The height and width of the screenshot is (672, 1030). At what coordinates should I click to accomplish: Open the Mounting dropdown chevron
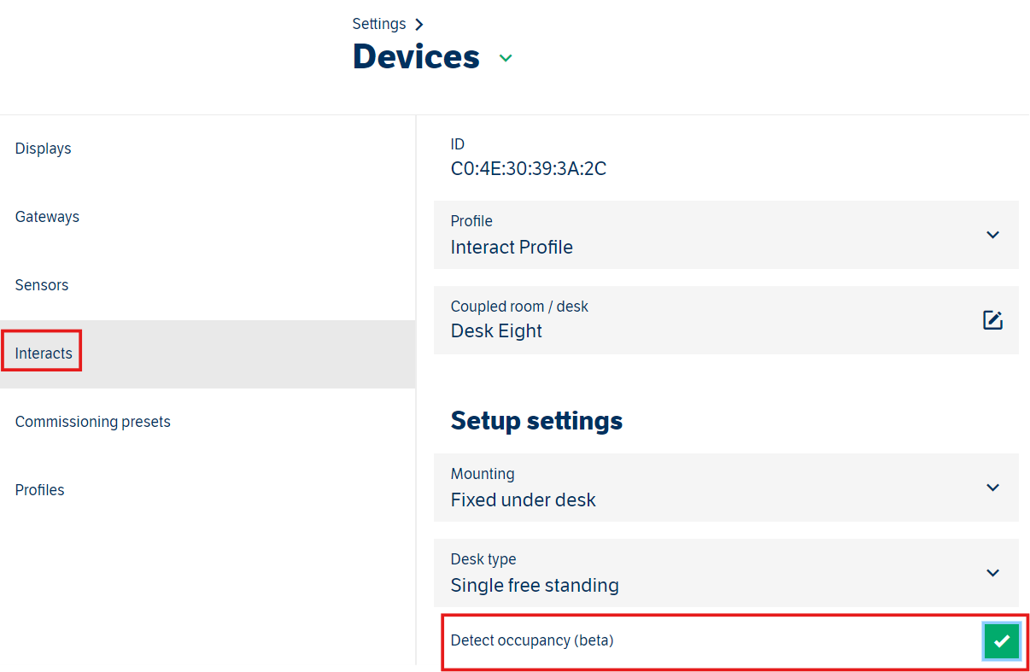pyautogui.click(x=992, y=488)
